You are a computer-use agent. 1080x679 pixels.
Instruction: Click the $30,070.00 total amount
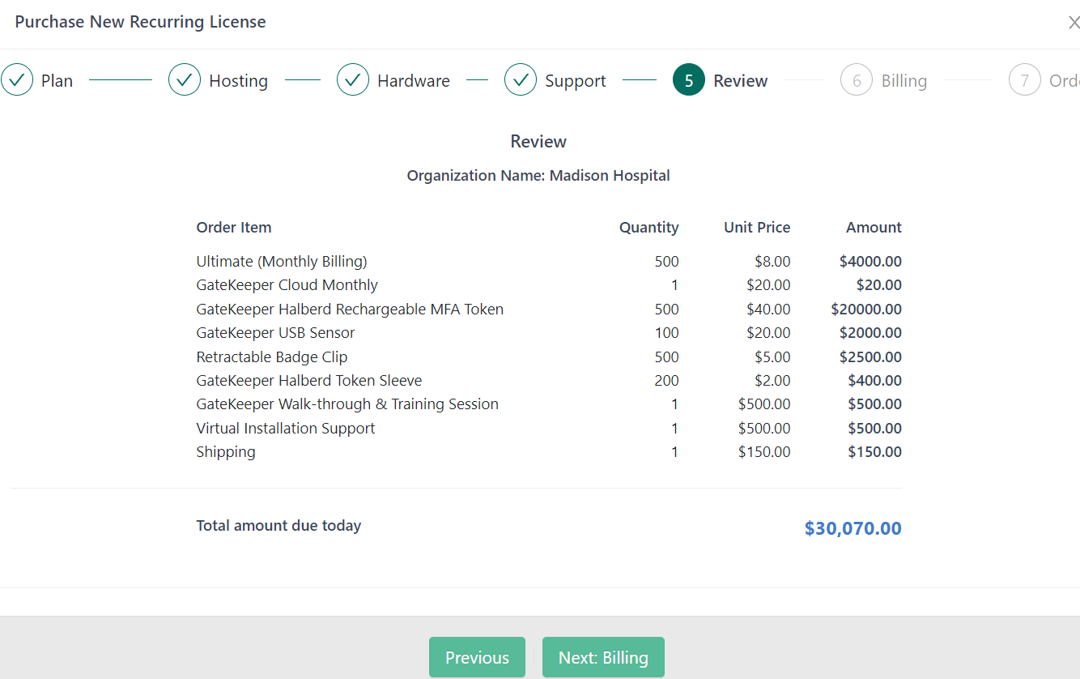(853, 528)
